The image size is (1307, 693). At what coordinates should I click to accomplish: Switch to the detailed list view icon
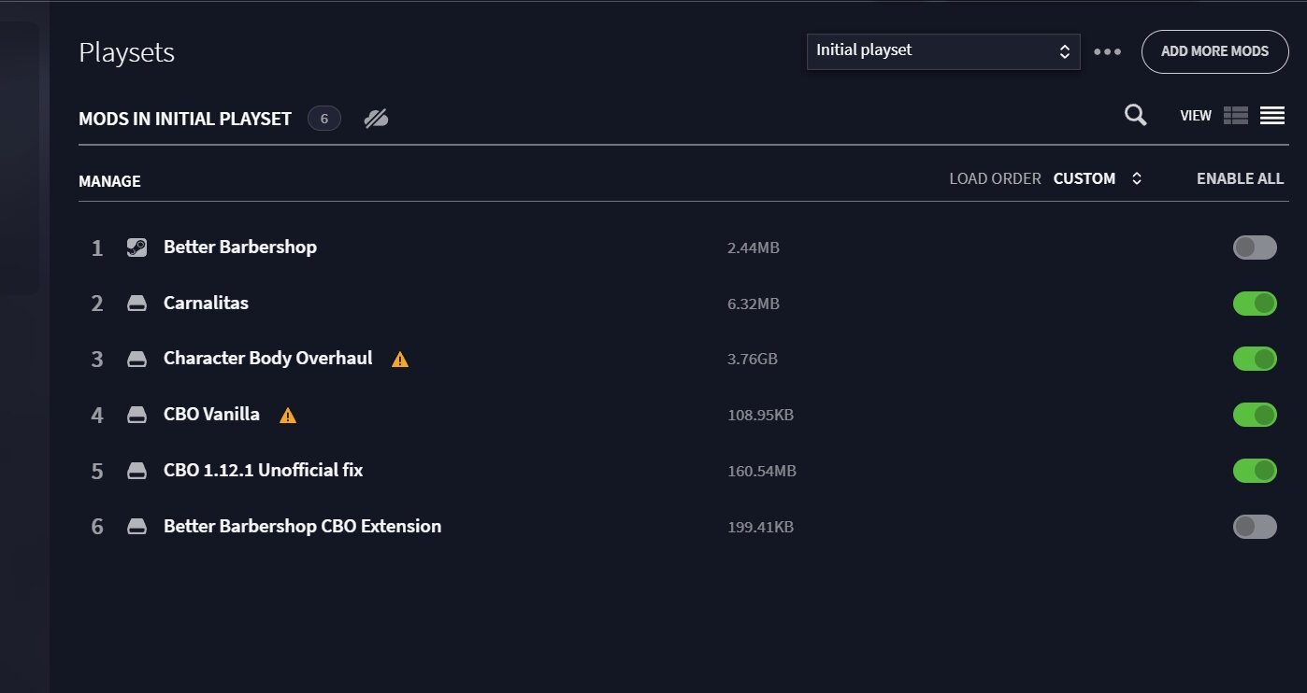click(x=1236, y=116)
